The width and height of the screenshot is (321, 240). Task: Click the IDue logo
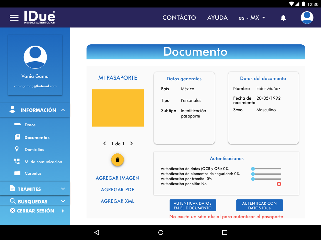(x=39, y=17)
